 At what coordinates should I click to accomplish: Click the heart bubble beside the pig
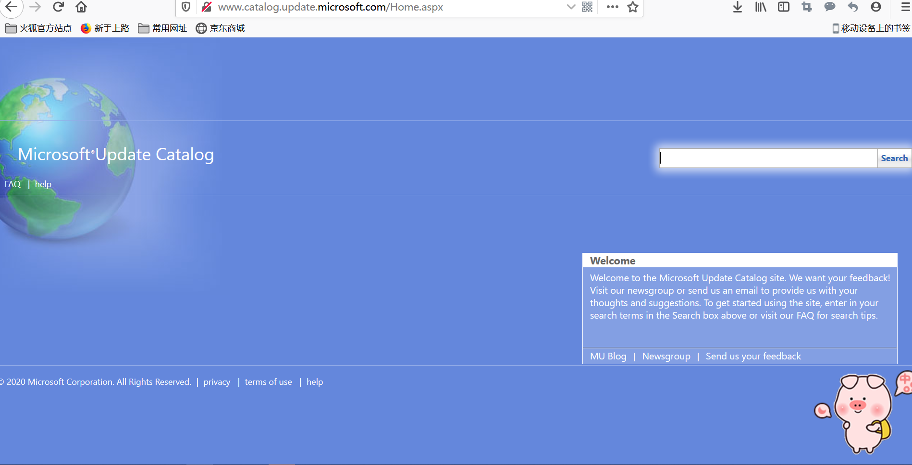[822, 410]
